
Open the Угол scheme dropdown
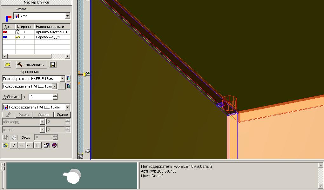(x=67, y=16)
